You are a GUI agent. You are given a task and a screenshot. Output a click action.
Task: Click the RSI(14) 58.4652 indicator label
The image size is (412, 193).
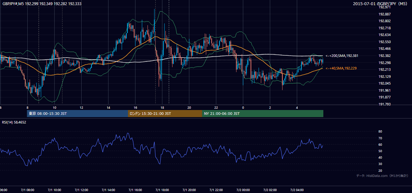click(x=14, y=122)
